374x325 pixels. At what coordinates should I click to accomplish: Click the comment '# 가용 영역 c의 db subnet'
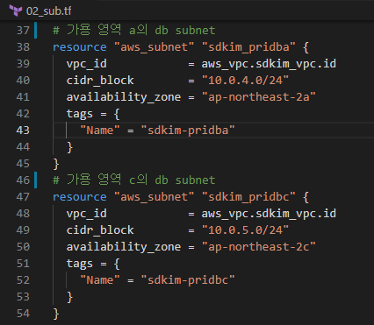pyautogui.click(x=134, y=180)
